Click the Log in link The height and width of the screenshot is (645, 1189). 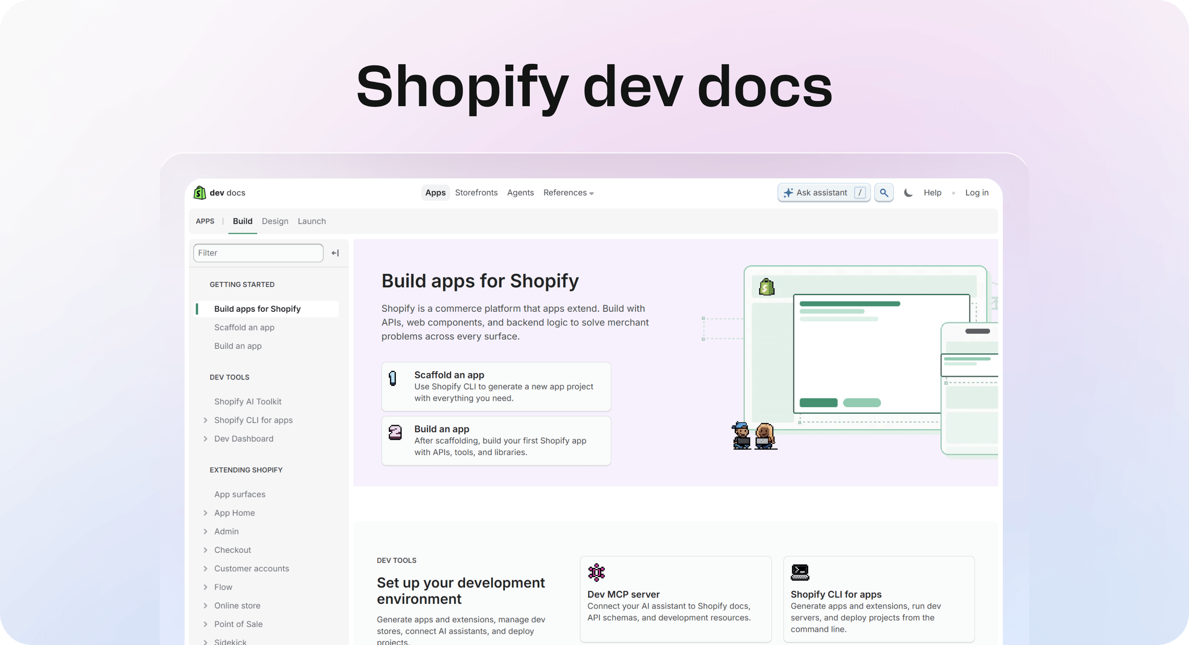(x=977, y=193)
